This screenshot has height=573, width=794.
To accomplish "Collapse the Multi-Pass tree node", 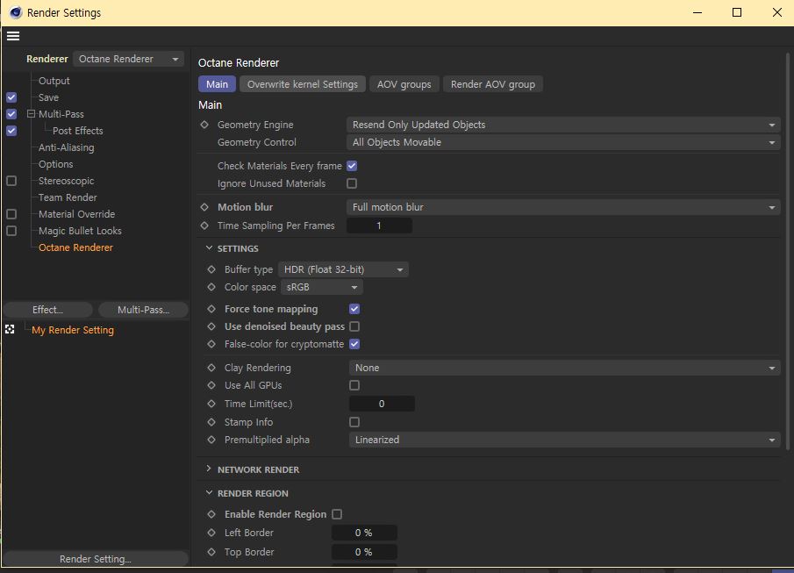I will (32, 114).
